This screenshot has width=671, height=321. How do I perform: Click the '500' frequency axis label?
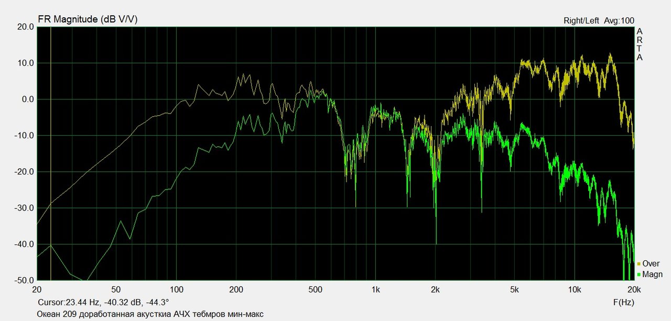tap(315, 290)
